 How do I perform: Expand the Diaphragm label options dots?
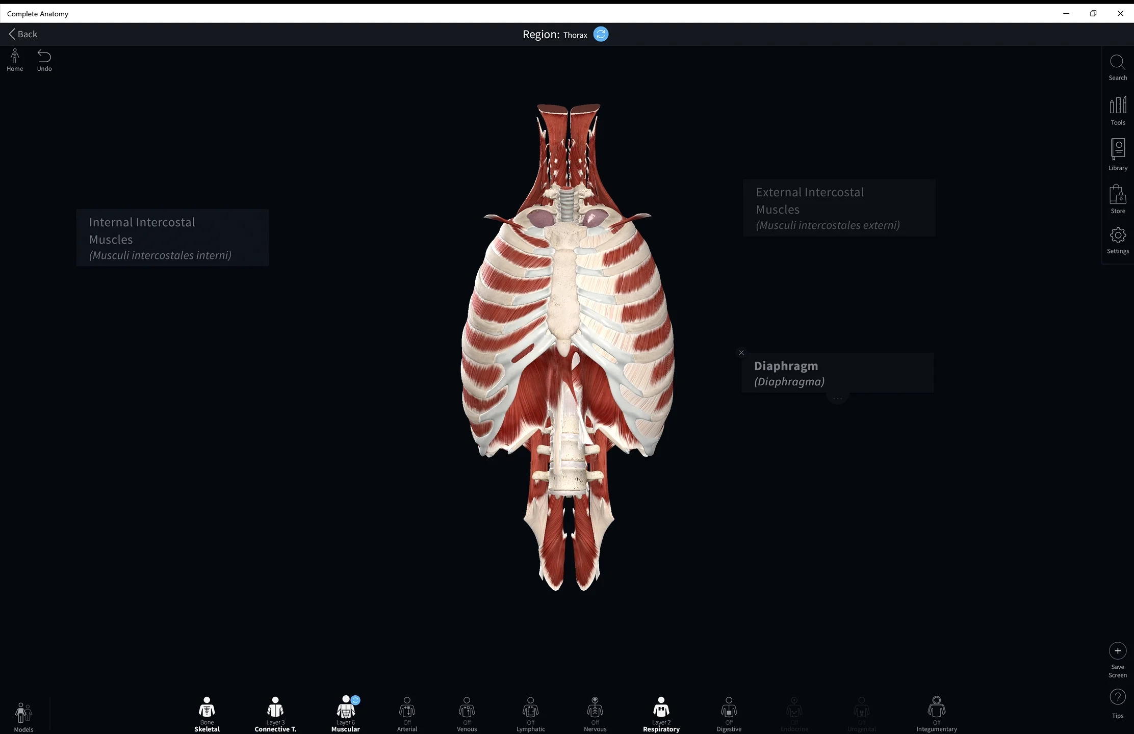pyautogui.click(x=837, y=398)
